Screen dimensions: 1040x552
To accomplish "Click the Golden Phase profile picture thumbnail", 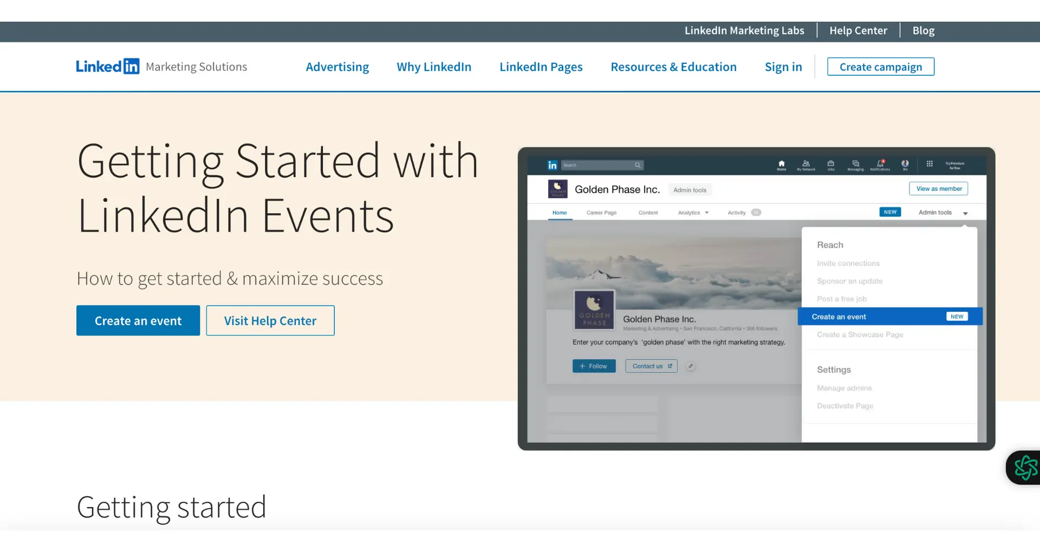I will pos(594,310).
